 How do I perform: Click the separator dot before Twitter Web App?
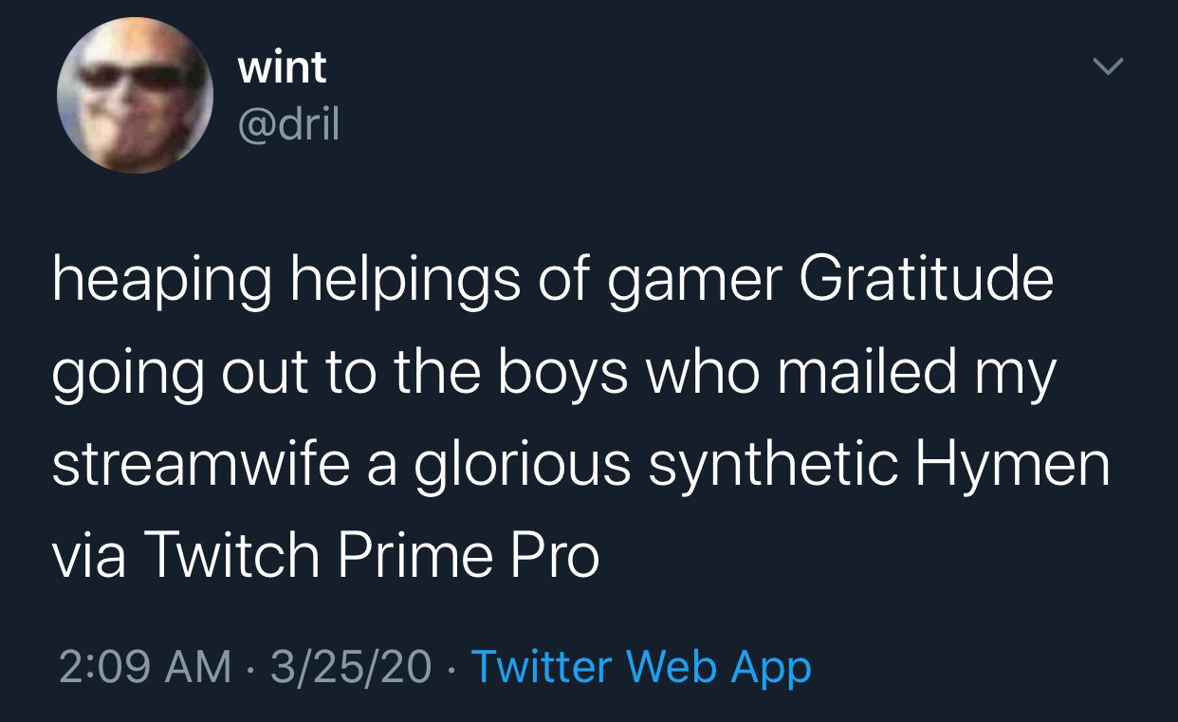point(448,667)
